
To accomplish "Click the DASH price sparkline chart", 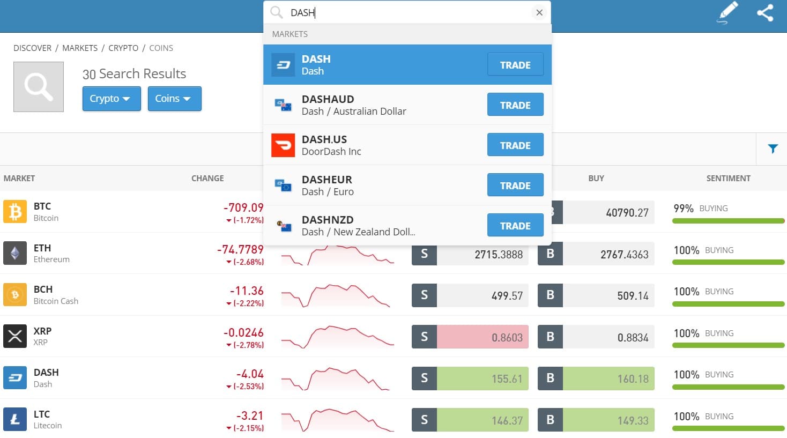I will pos(337,378).
